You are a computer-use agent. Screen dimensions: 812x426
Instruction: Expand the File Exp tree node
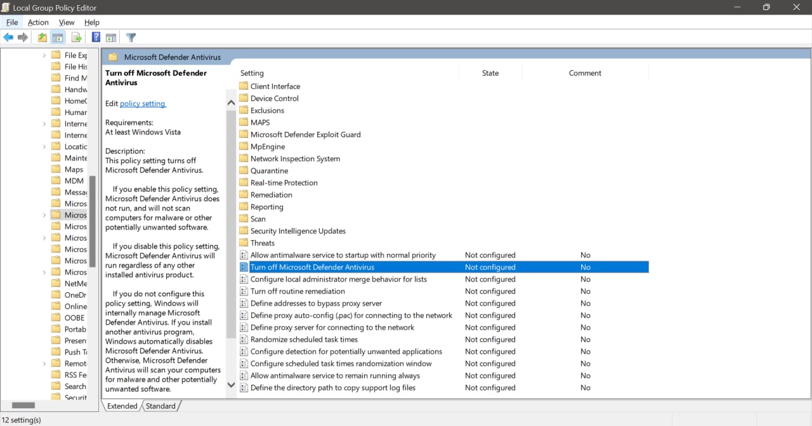point(44,55)
